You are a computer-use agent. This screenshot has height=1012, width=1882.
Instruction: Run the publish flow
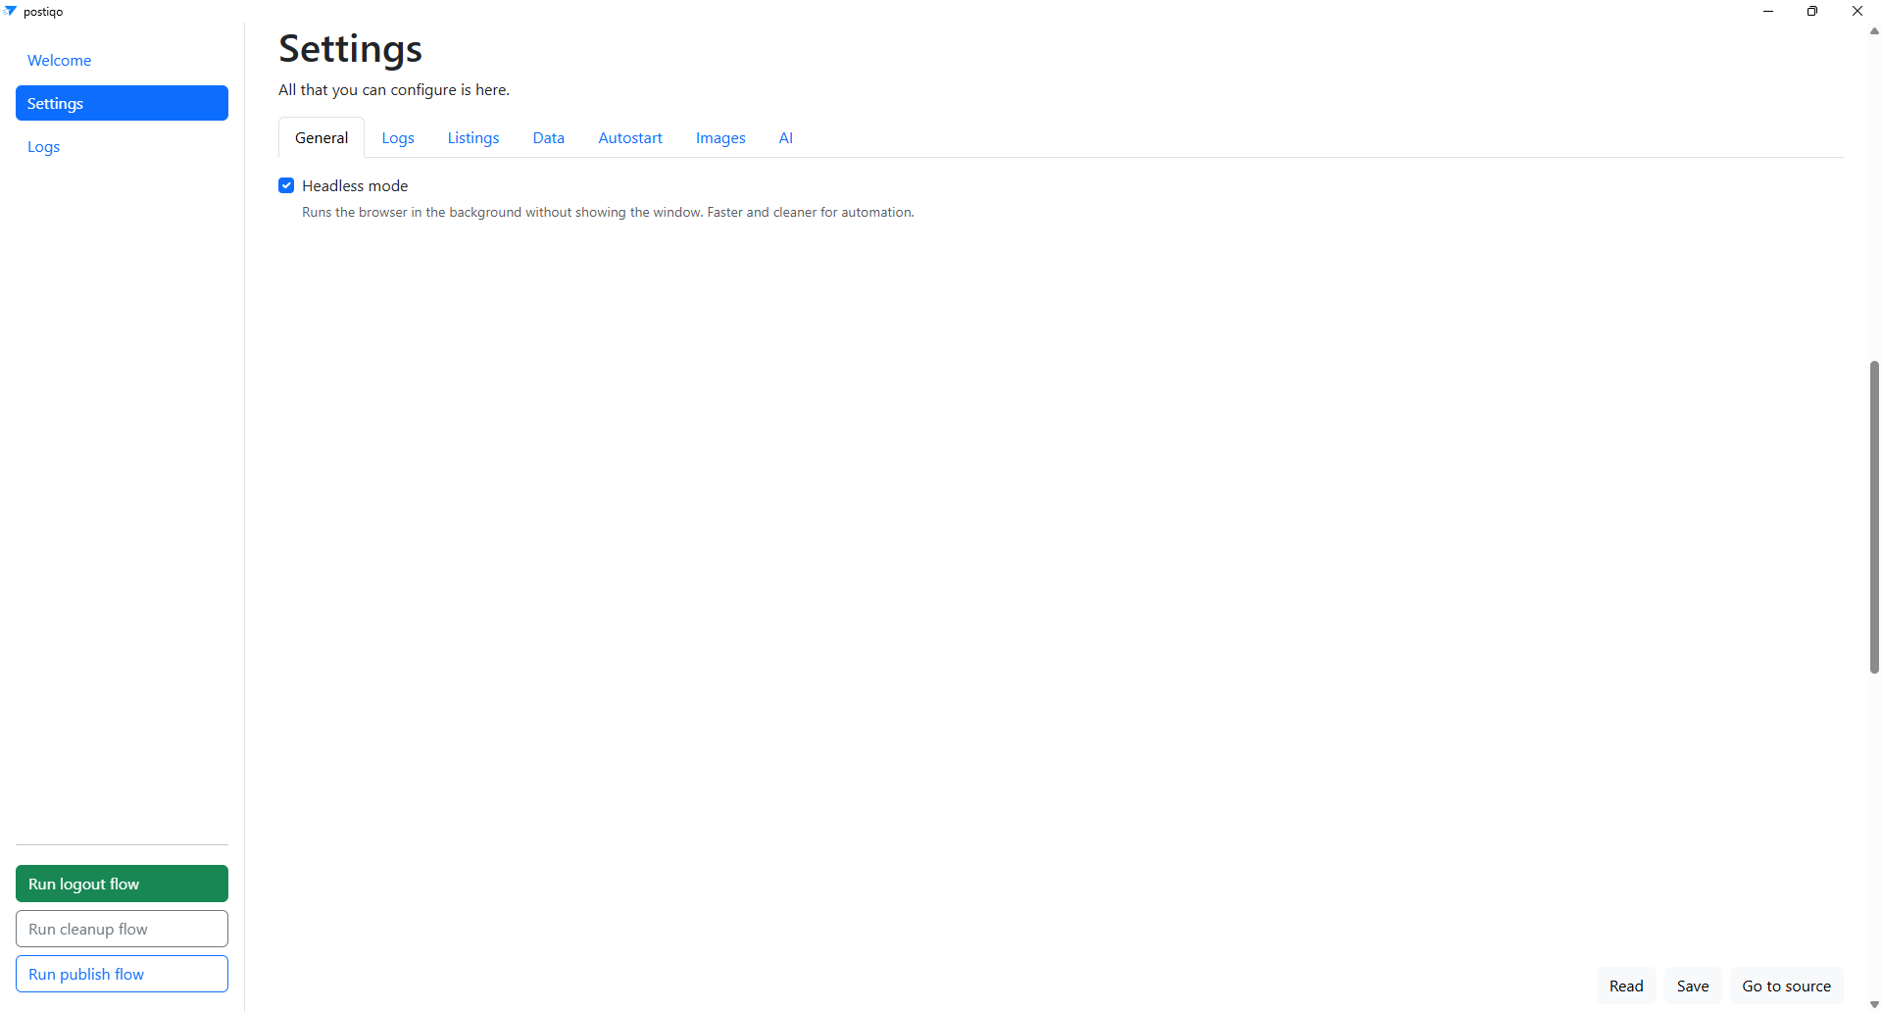point(122,973)
